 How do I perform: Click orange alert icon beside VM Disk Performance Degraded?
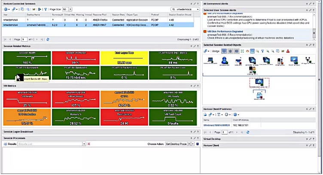pyautogui.click(x=205, y=31)
